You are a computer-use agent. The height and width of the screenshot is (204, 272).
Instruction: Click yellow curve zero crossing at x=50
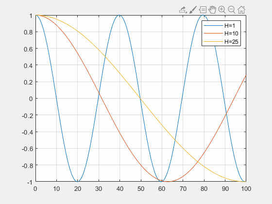[141, 98]
